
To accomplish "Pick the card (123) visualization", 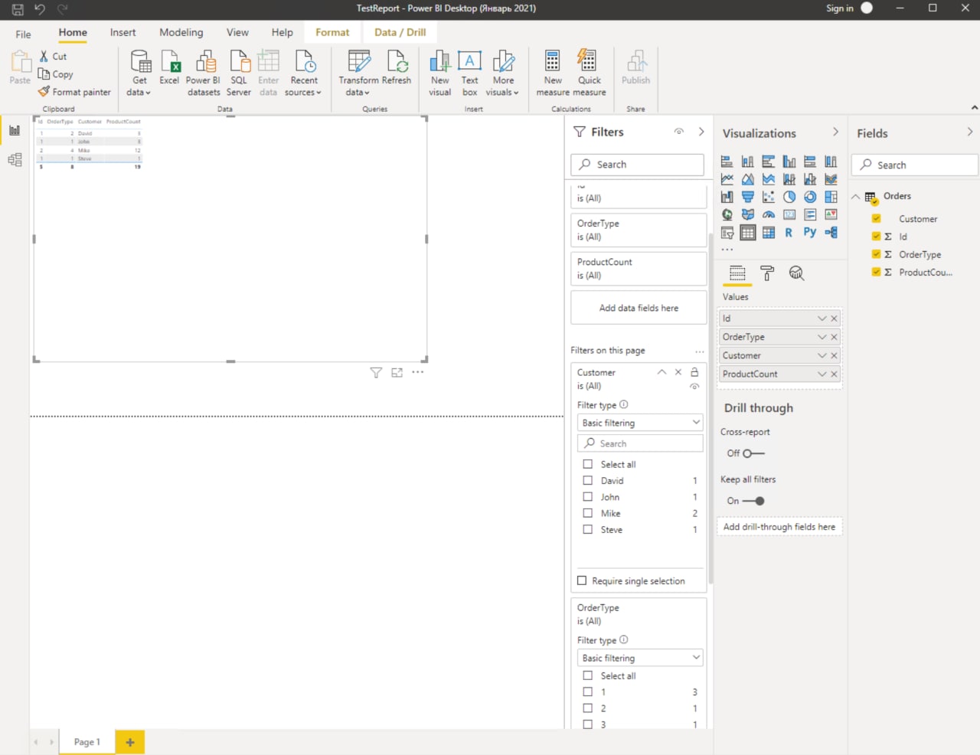I will (x=789, y=214).
